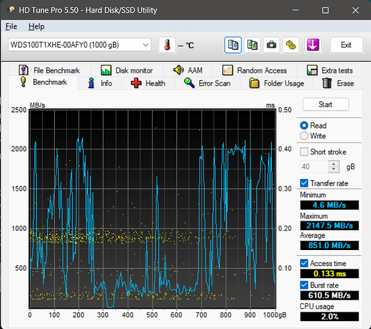
Task: Copy benchmark info to clipboard icon
Action: coord(234,45)
